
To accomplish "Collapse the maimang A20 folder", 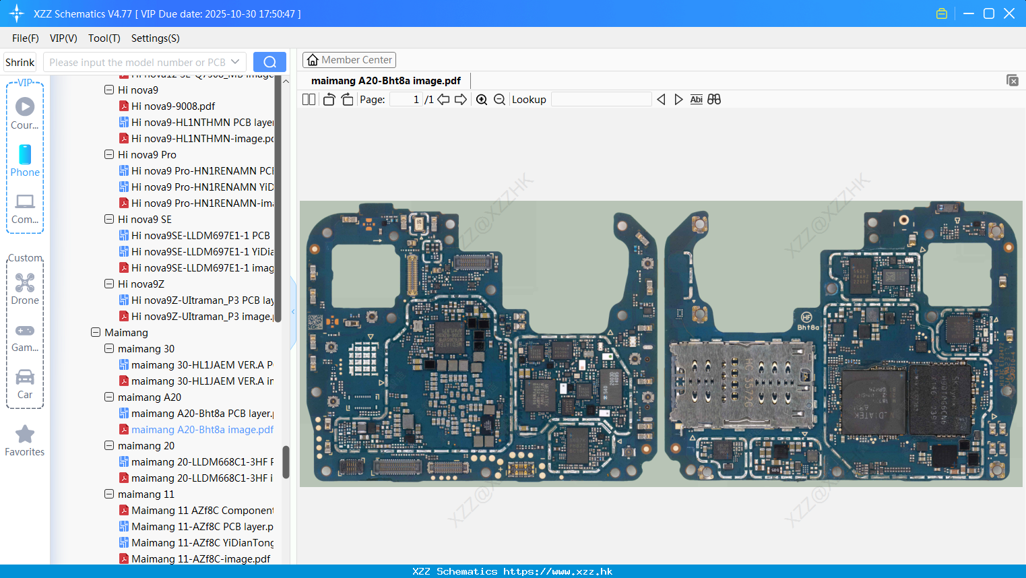I will click(109, 397).
